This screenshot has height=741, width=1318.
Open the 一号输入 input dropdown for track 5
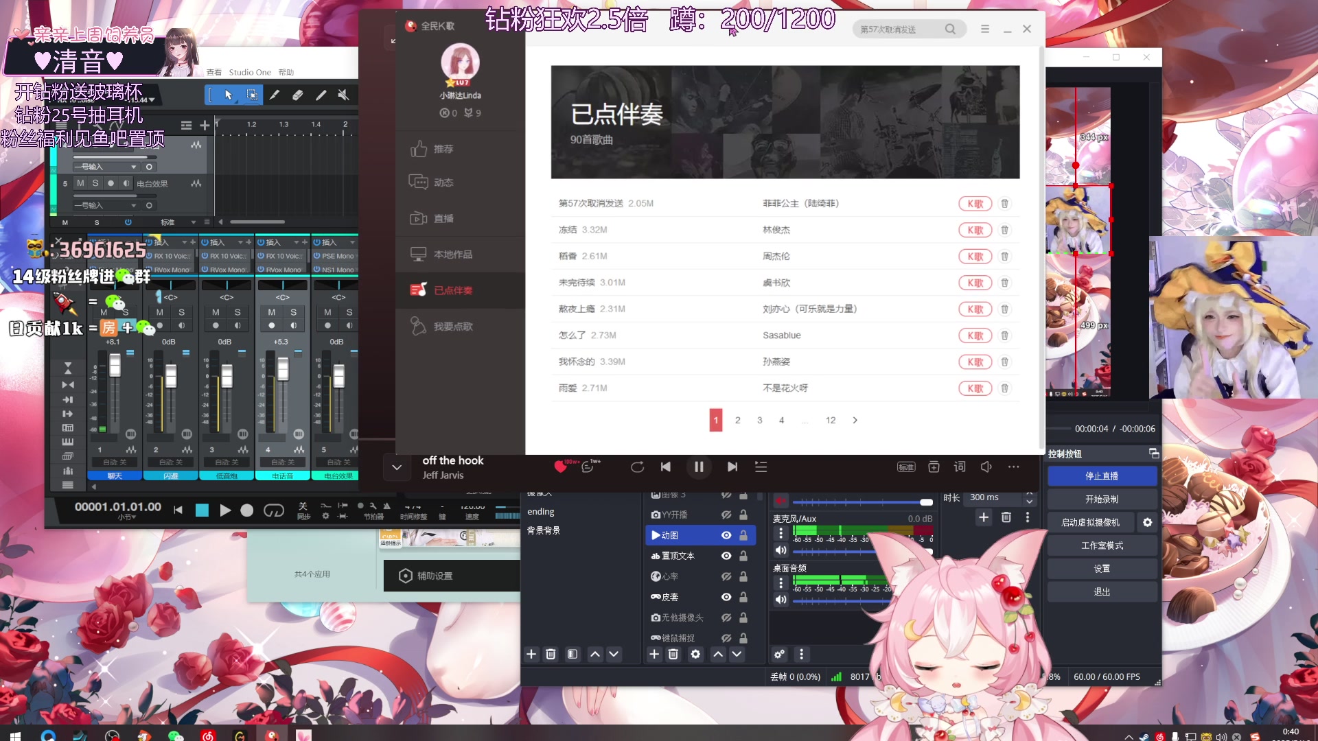106,205
